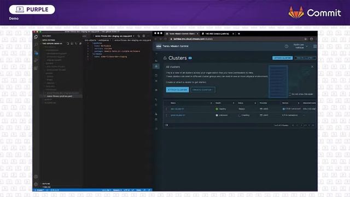This screenshot has height=197, width=350.
Task: Close the All clusters info card
Action: pyautogui.click(x=312, y=67)
